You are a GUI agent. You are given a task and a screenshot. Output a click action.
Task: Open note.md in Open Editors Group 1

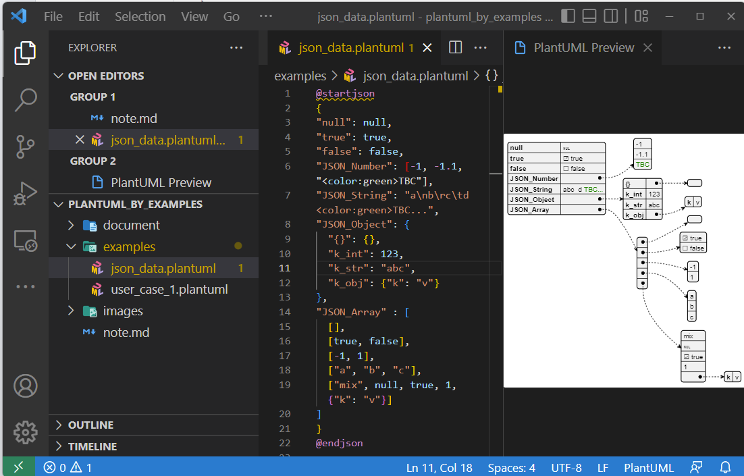[153, 119]
